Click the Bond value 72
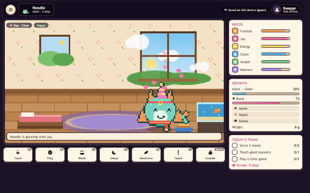The image size is (310, 193). (297, 98)
